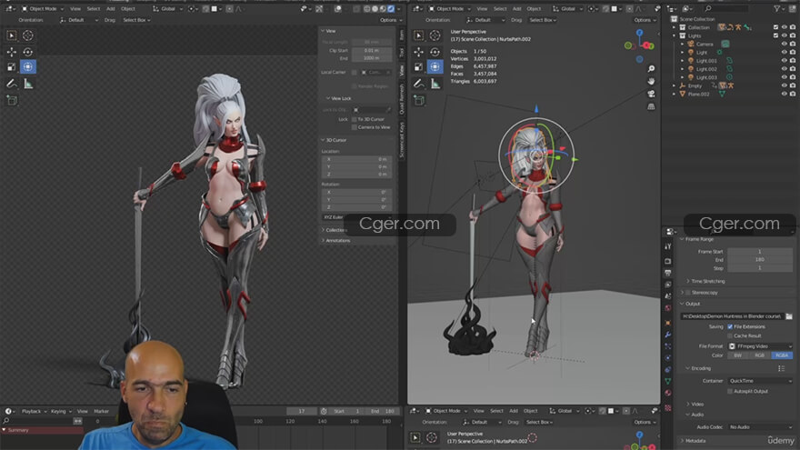Select the Add Cube tool in left viewport
The image size is (800, 450).
(11, 100)
